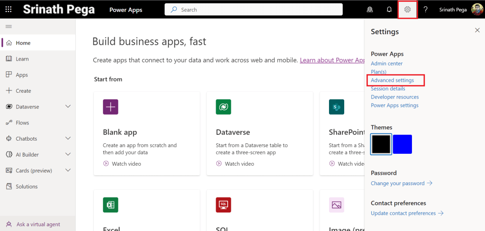Expand the Dataverse navigation section
The width and height of the screenshot is (485, 231).
[68, 107]
